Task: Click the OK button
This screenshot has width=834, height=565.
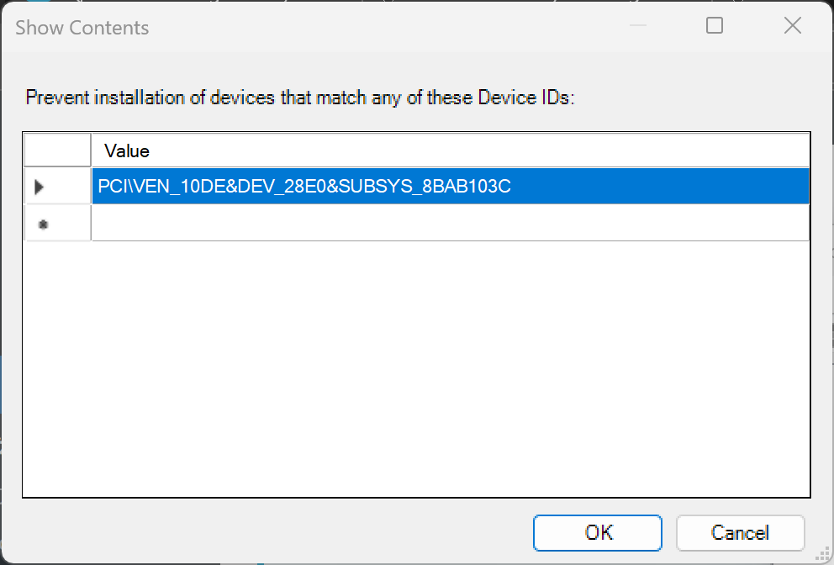Action: point(598,532)
